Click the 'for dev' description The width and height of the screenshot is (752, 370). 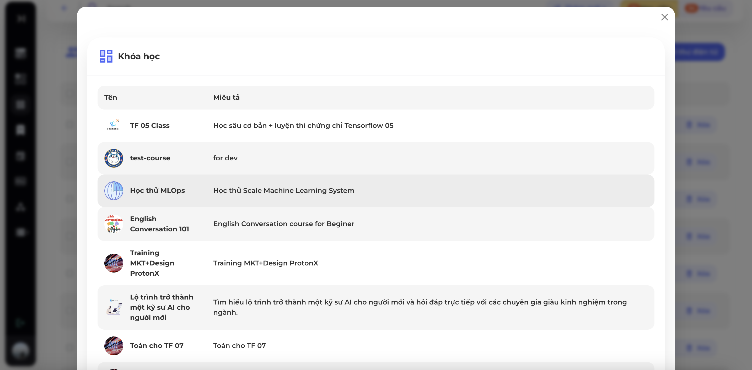click(x=225, y=158)
